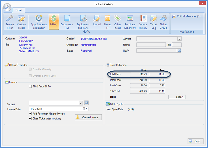The height and width of the screenshot is (148, 208).
Task: Expand the top Contact dropdown
Action: [x=179, y=39]
